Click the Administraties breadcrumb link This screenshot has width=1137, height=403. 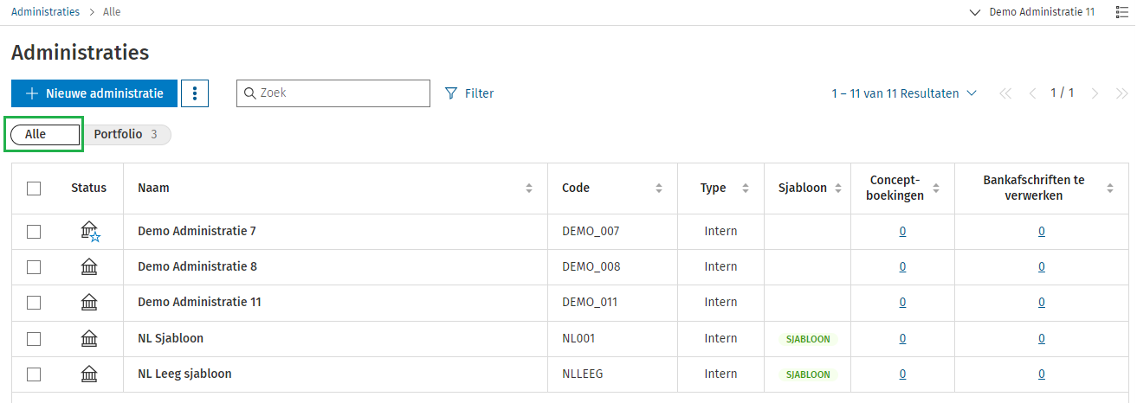(45, 12)
